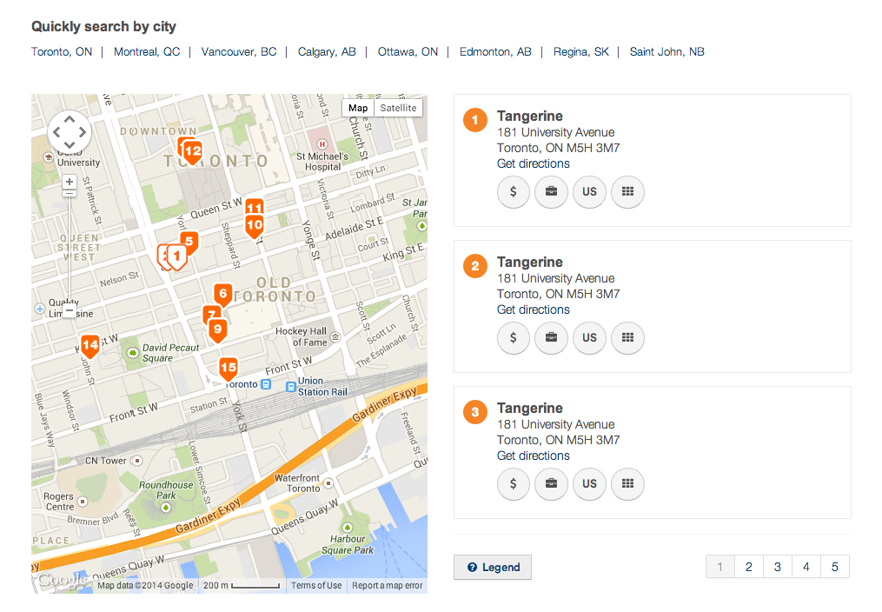This screenshot has height=612, width=882.
Task: Pan the map right with arrow control
Action: point(83,132)
